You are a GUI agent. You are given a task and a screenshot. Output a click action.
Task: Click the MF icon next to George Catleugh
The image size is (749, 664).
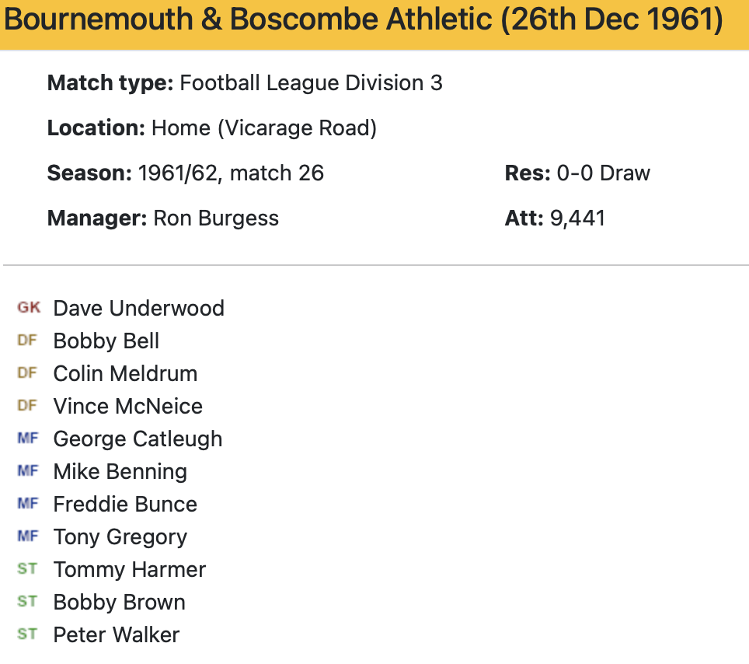click(x=27, y=439)
